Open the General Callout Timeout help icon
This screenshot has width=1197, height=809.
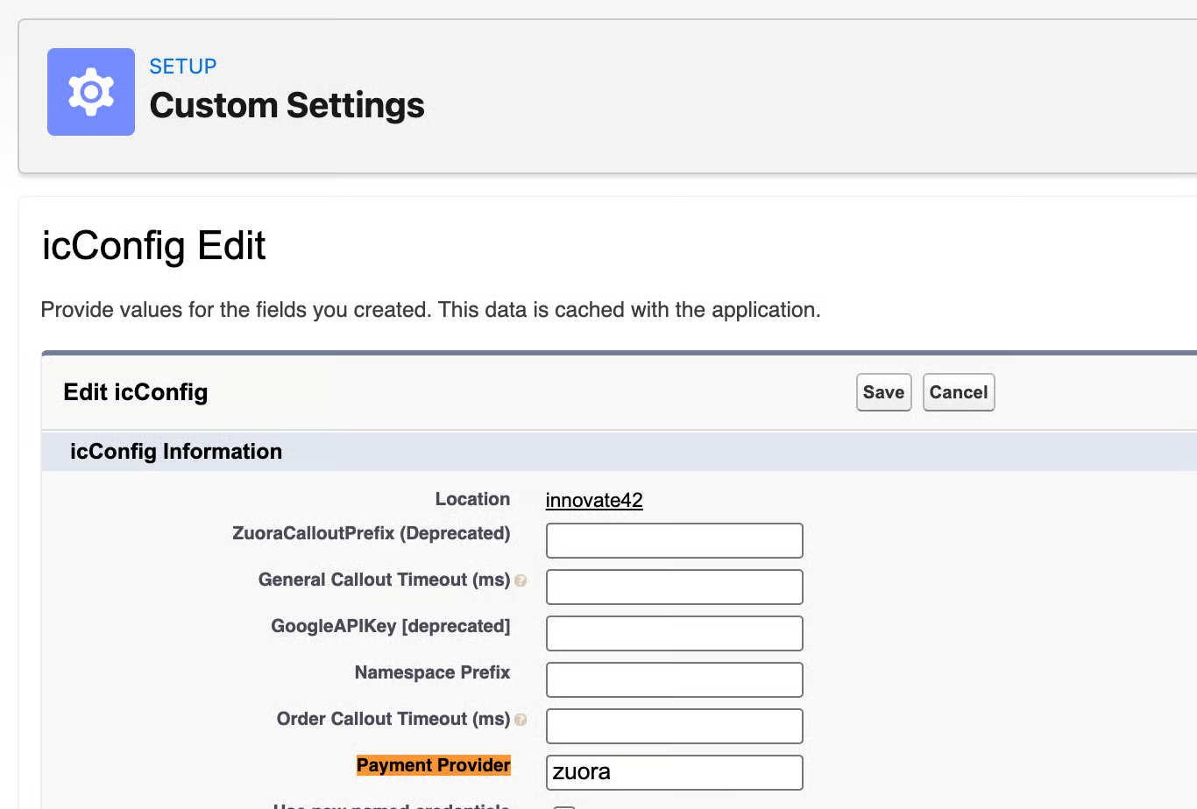coord(521,580)
